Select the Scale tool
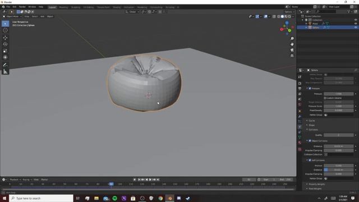The image size is (359, 202). click(x=5, y=50)
